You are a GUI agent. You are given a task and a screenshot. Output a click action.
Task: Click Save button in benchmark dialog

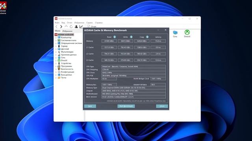click(x=90, y=106)
